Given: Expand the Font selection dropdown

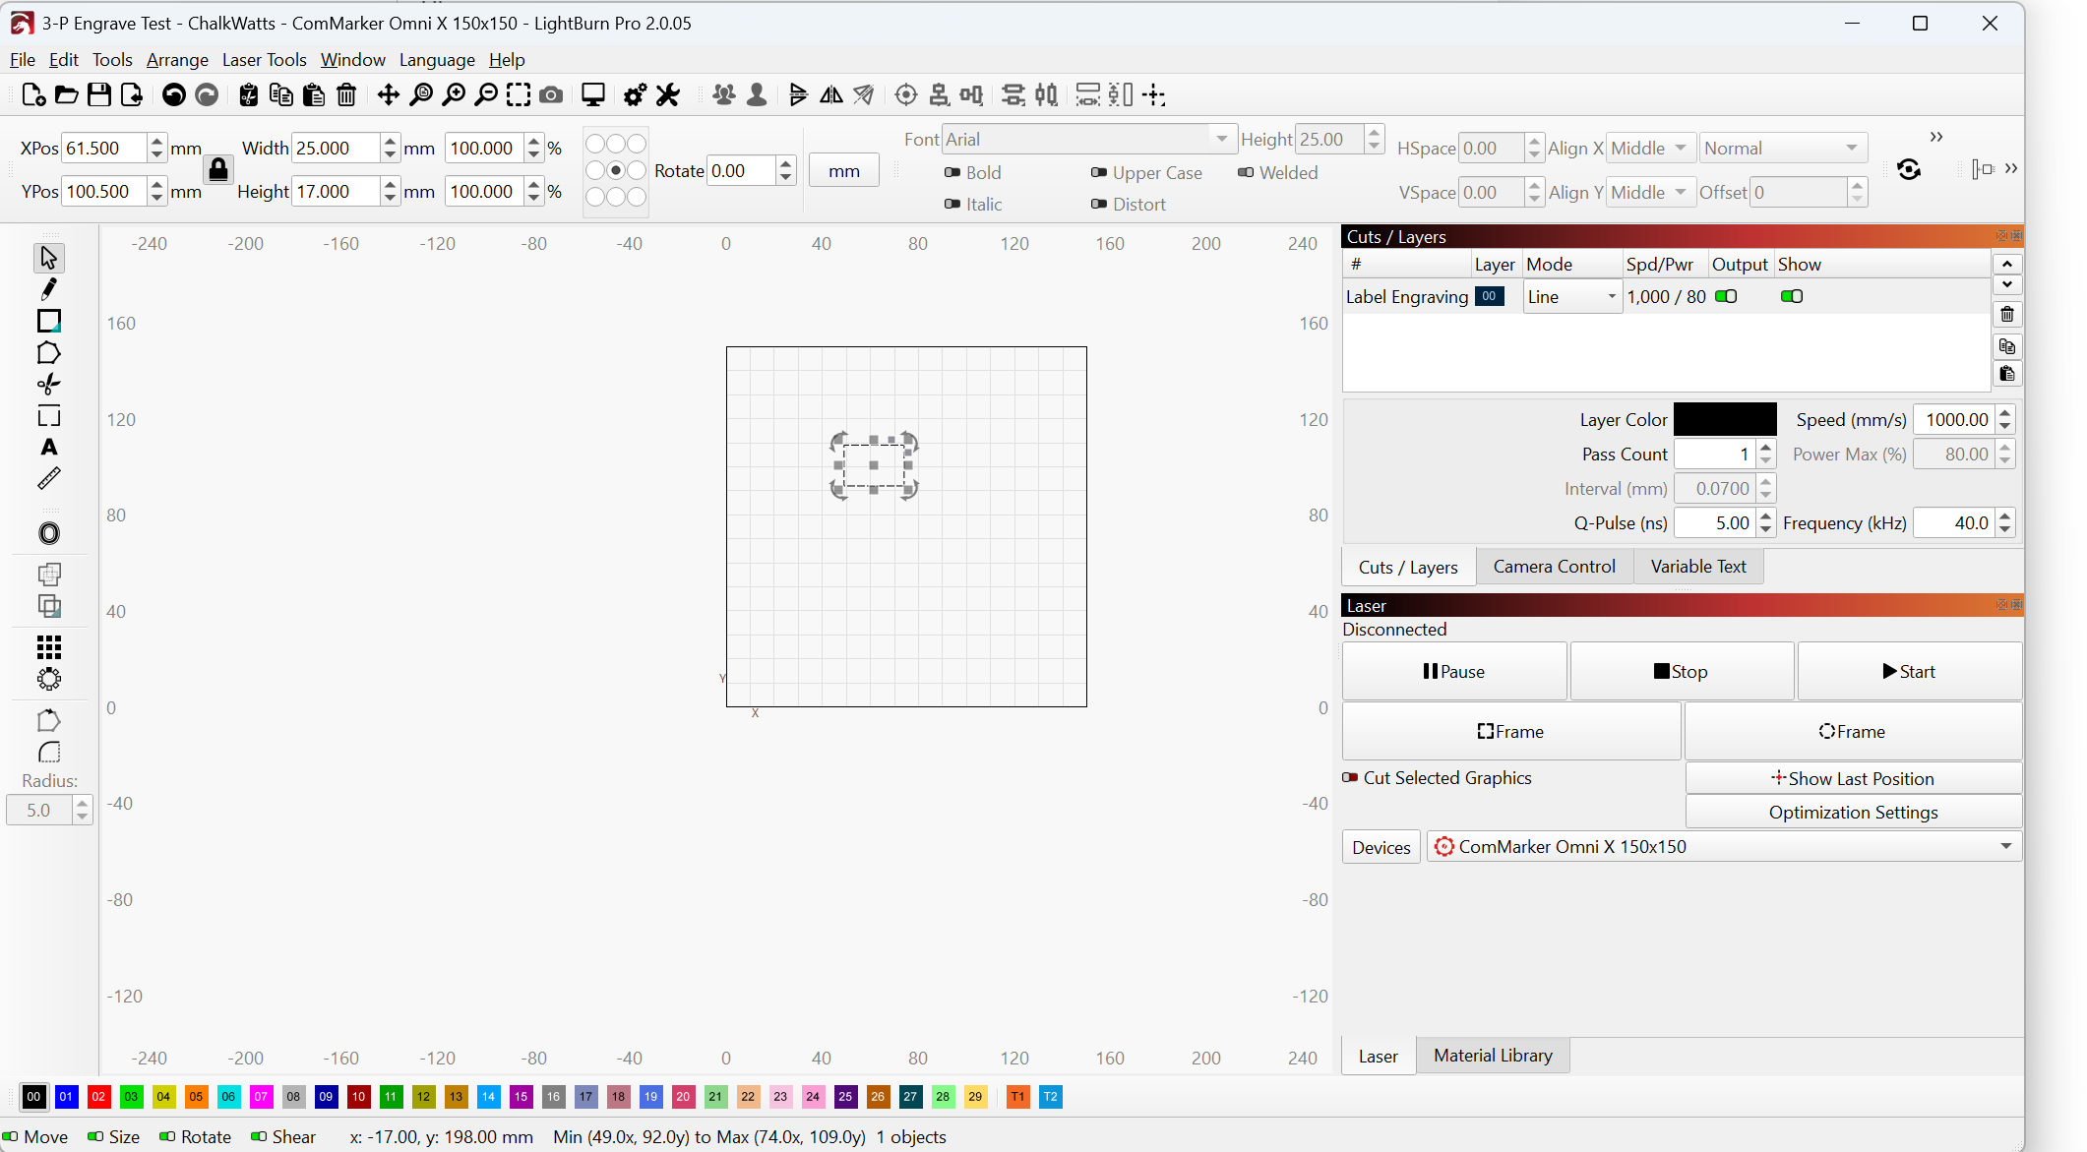Looking at the screenshot, I should coord(1221,140).
